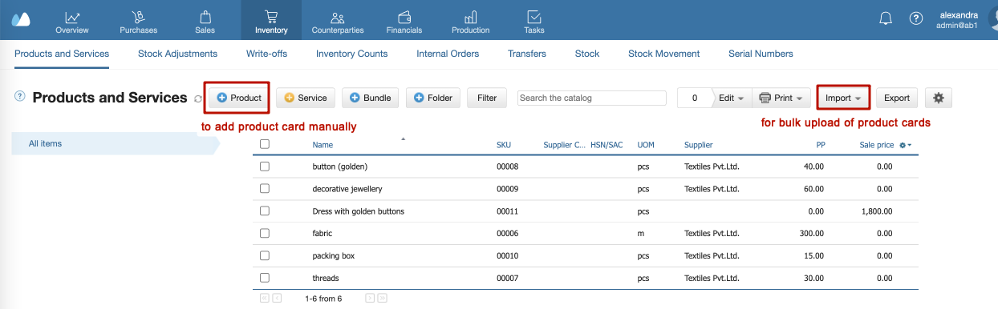Screen dimensions: 998x309
Task: Open the threads product
Action: tap(325, 278)
